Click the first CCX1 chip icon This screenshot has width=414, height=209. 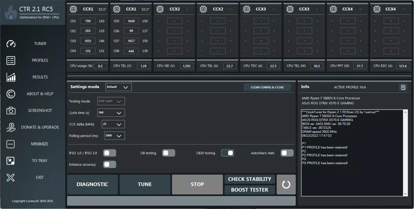pyautogui.click(x=73, y=9)
